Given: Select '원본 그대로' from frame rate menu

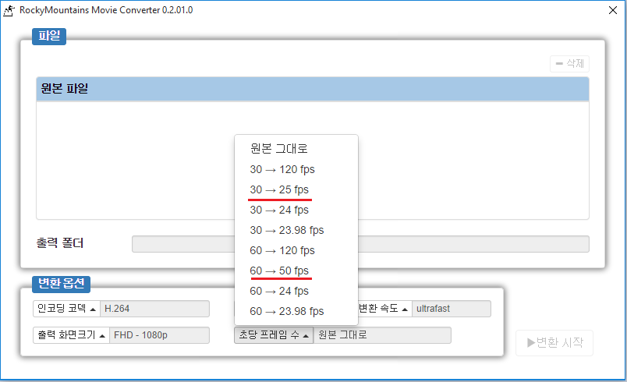Looking at the screenshot, I should (x=279, y=149).
